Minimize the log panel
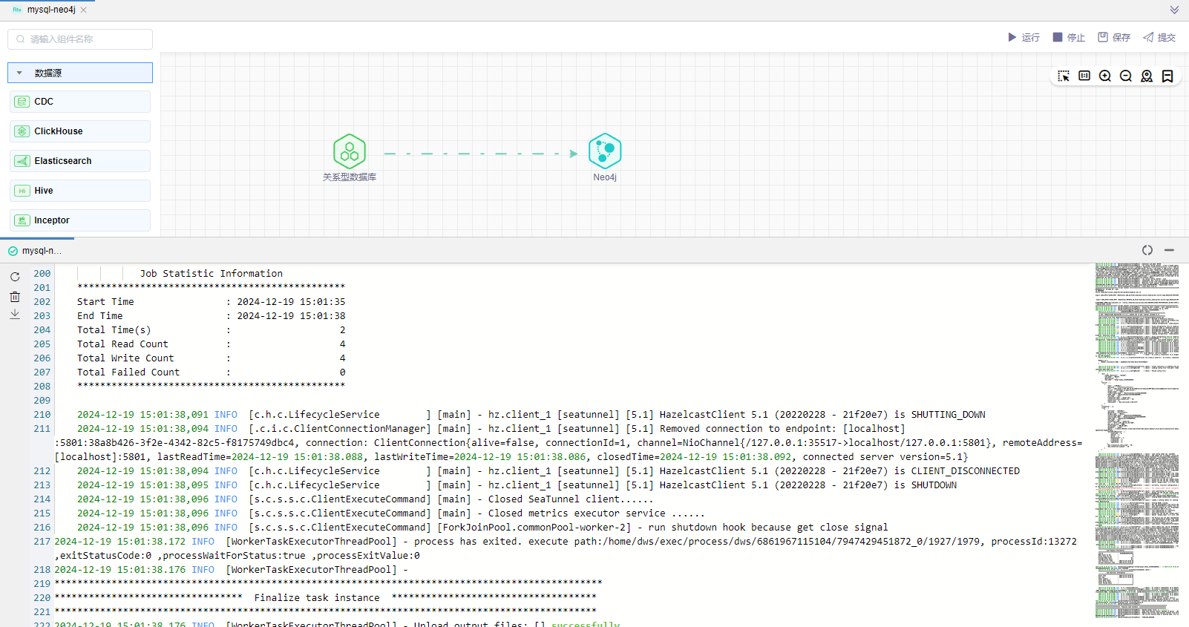This screenshot has height=627, width=1189. [x=1169, y=251]
